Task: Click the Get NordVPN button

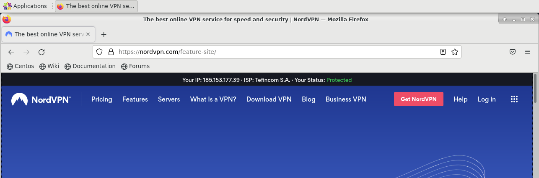Action: [x=418, y=99]
